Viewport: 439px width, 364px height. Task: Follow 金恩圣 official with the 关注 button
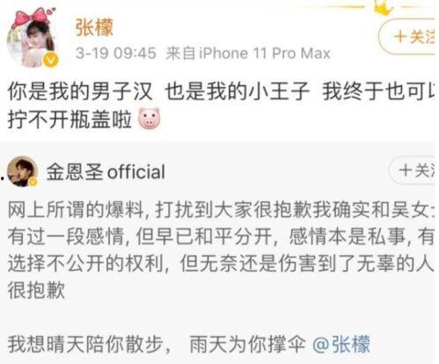click(413, 170)
